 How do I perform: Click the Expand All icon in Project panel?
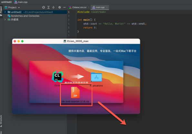pyautogui.click(x=48, y=7)
